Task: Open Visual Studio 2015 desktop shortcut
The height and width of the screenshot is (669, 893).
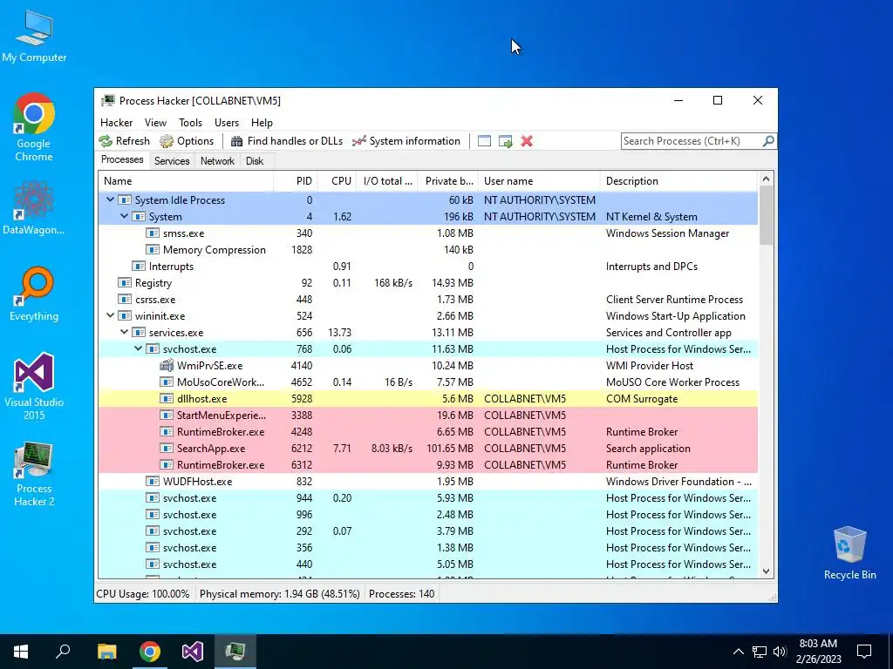Action: pos(34,387)
